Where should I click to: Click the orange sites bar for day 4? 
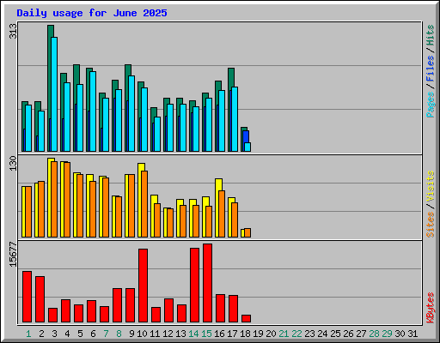coord(67,200)
